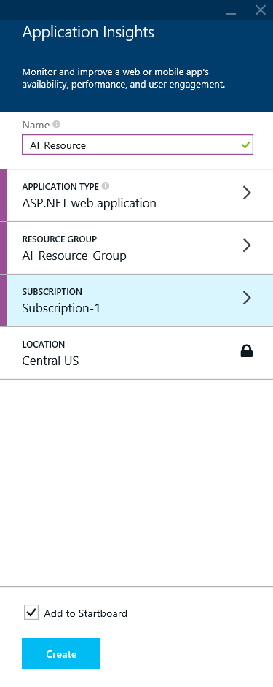Viewport: 273px width, 687px height.
Task: Select the Central US location row
Action: coord(136,353)
